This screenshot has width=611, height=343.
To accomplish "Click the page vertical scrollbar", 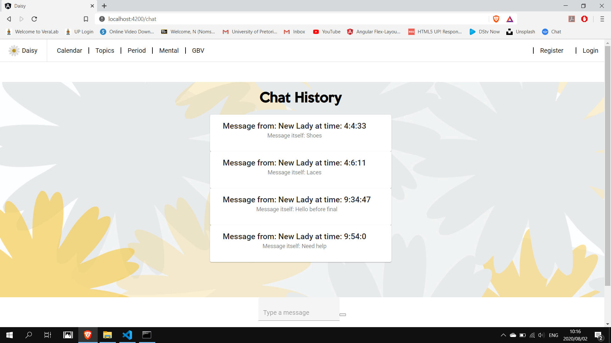I will click(607, 165).
